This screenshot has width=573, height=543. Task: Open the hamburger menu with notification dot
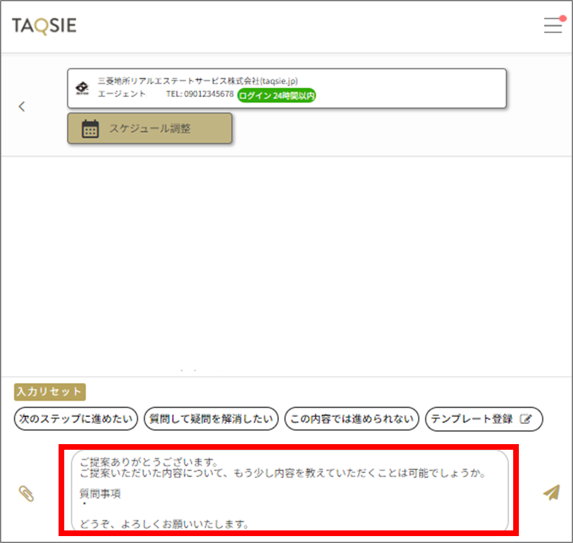553,25
